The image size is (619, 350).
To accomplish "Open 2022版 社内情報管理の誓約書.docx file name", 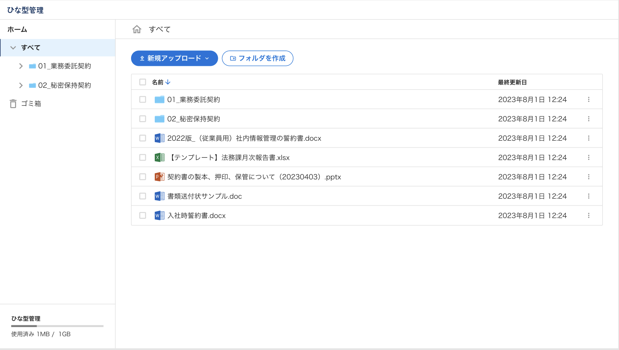I will coord(244,138).
